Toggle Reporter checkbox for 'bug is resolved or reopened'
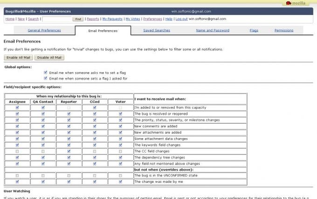 [x=69, y=114]
